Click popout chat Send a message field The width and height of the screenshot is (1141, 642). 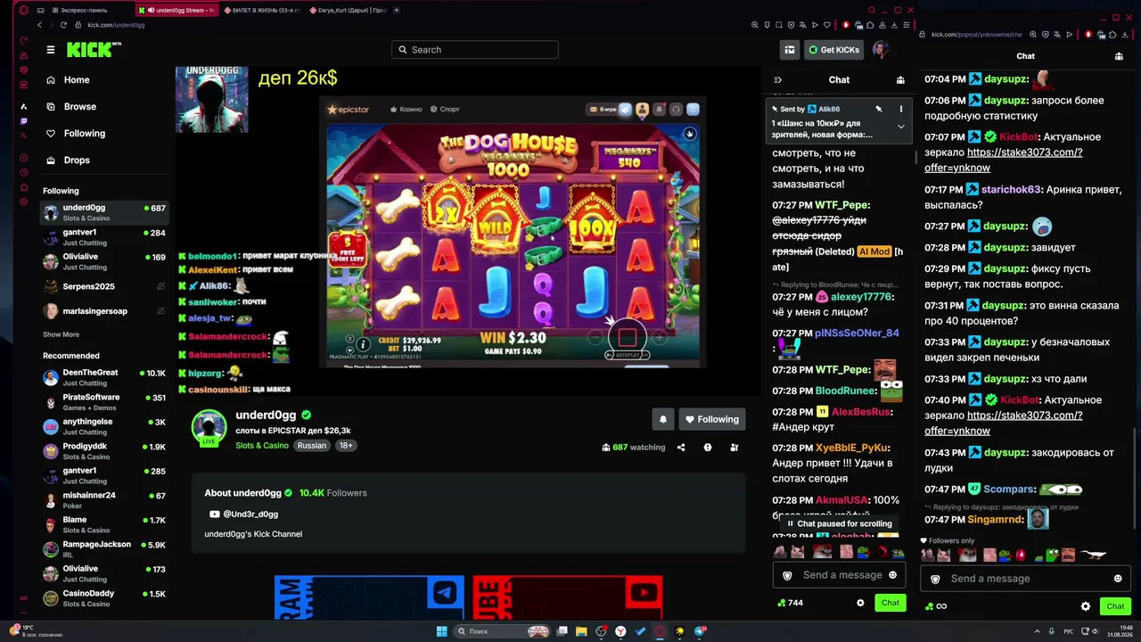click(1026, 579)
